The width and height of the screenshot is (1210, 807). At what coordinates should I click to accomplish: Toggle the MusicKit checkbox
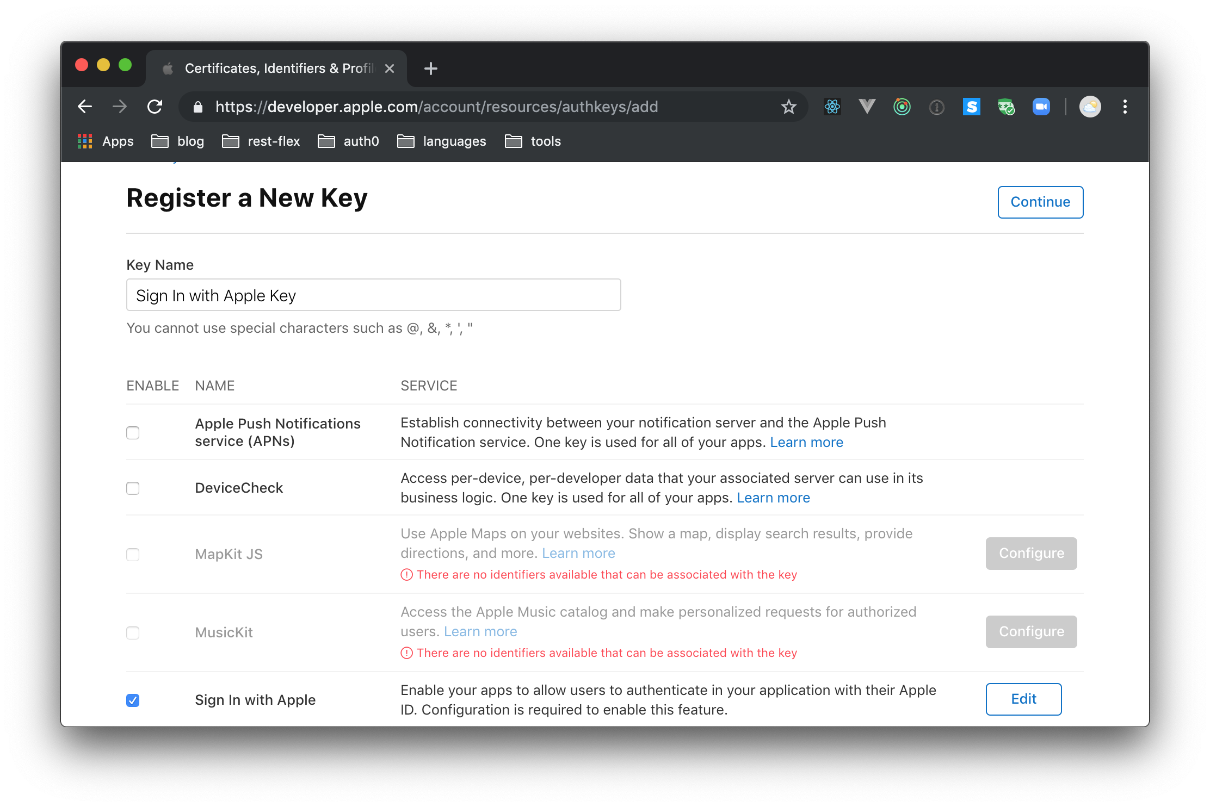[x=133, y=633]
